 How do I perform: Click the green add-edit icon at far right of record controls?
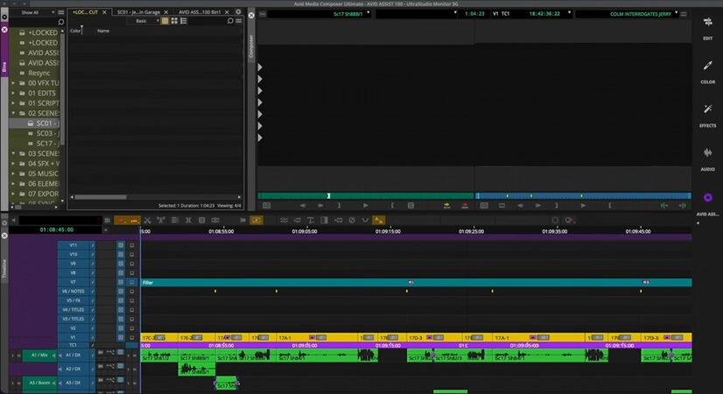(682, 205)
